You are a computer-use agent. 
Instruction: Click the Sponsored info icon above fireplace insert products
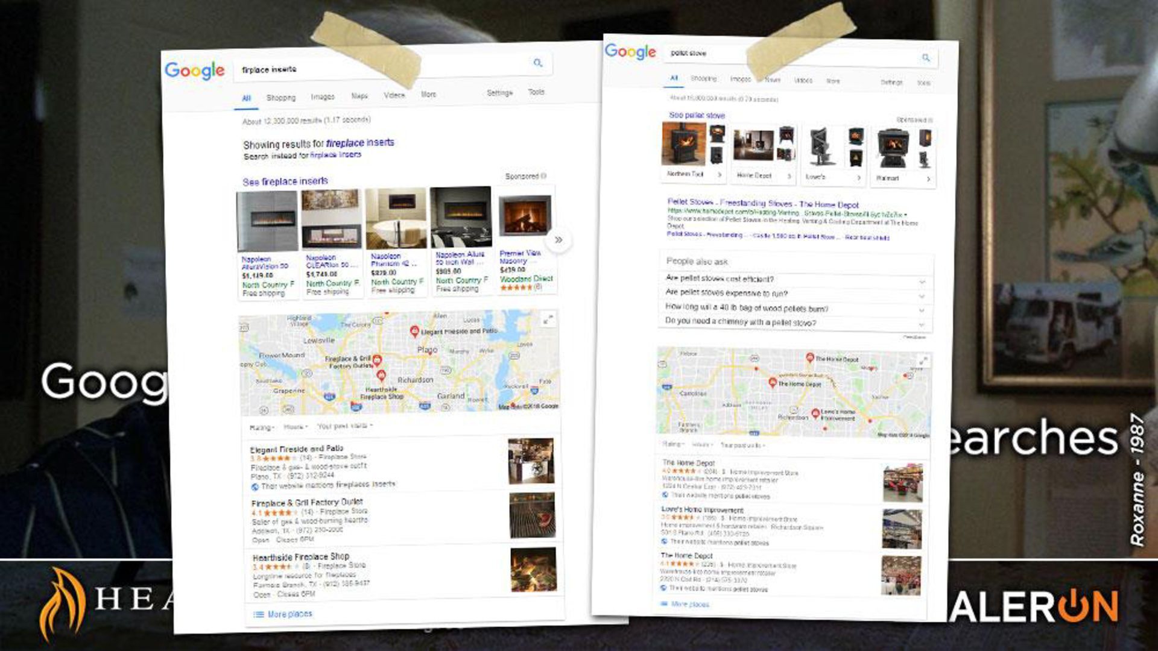[x=543, y=176]
